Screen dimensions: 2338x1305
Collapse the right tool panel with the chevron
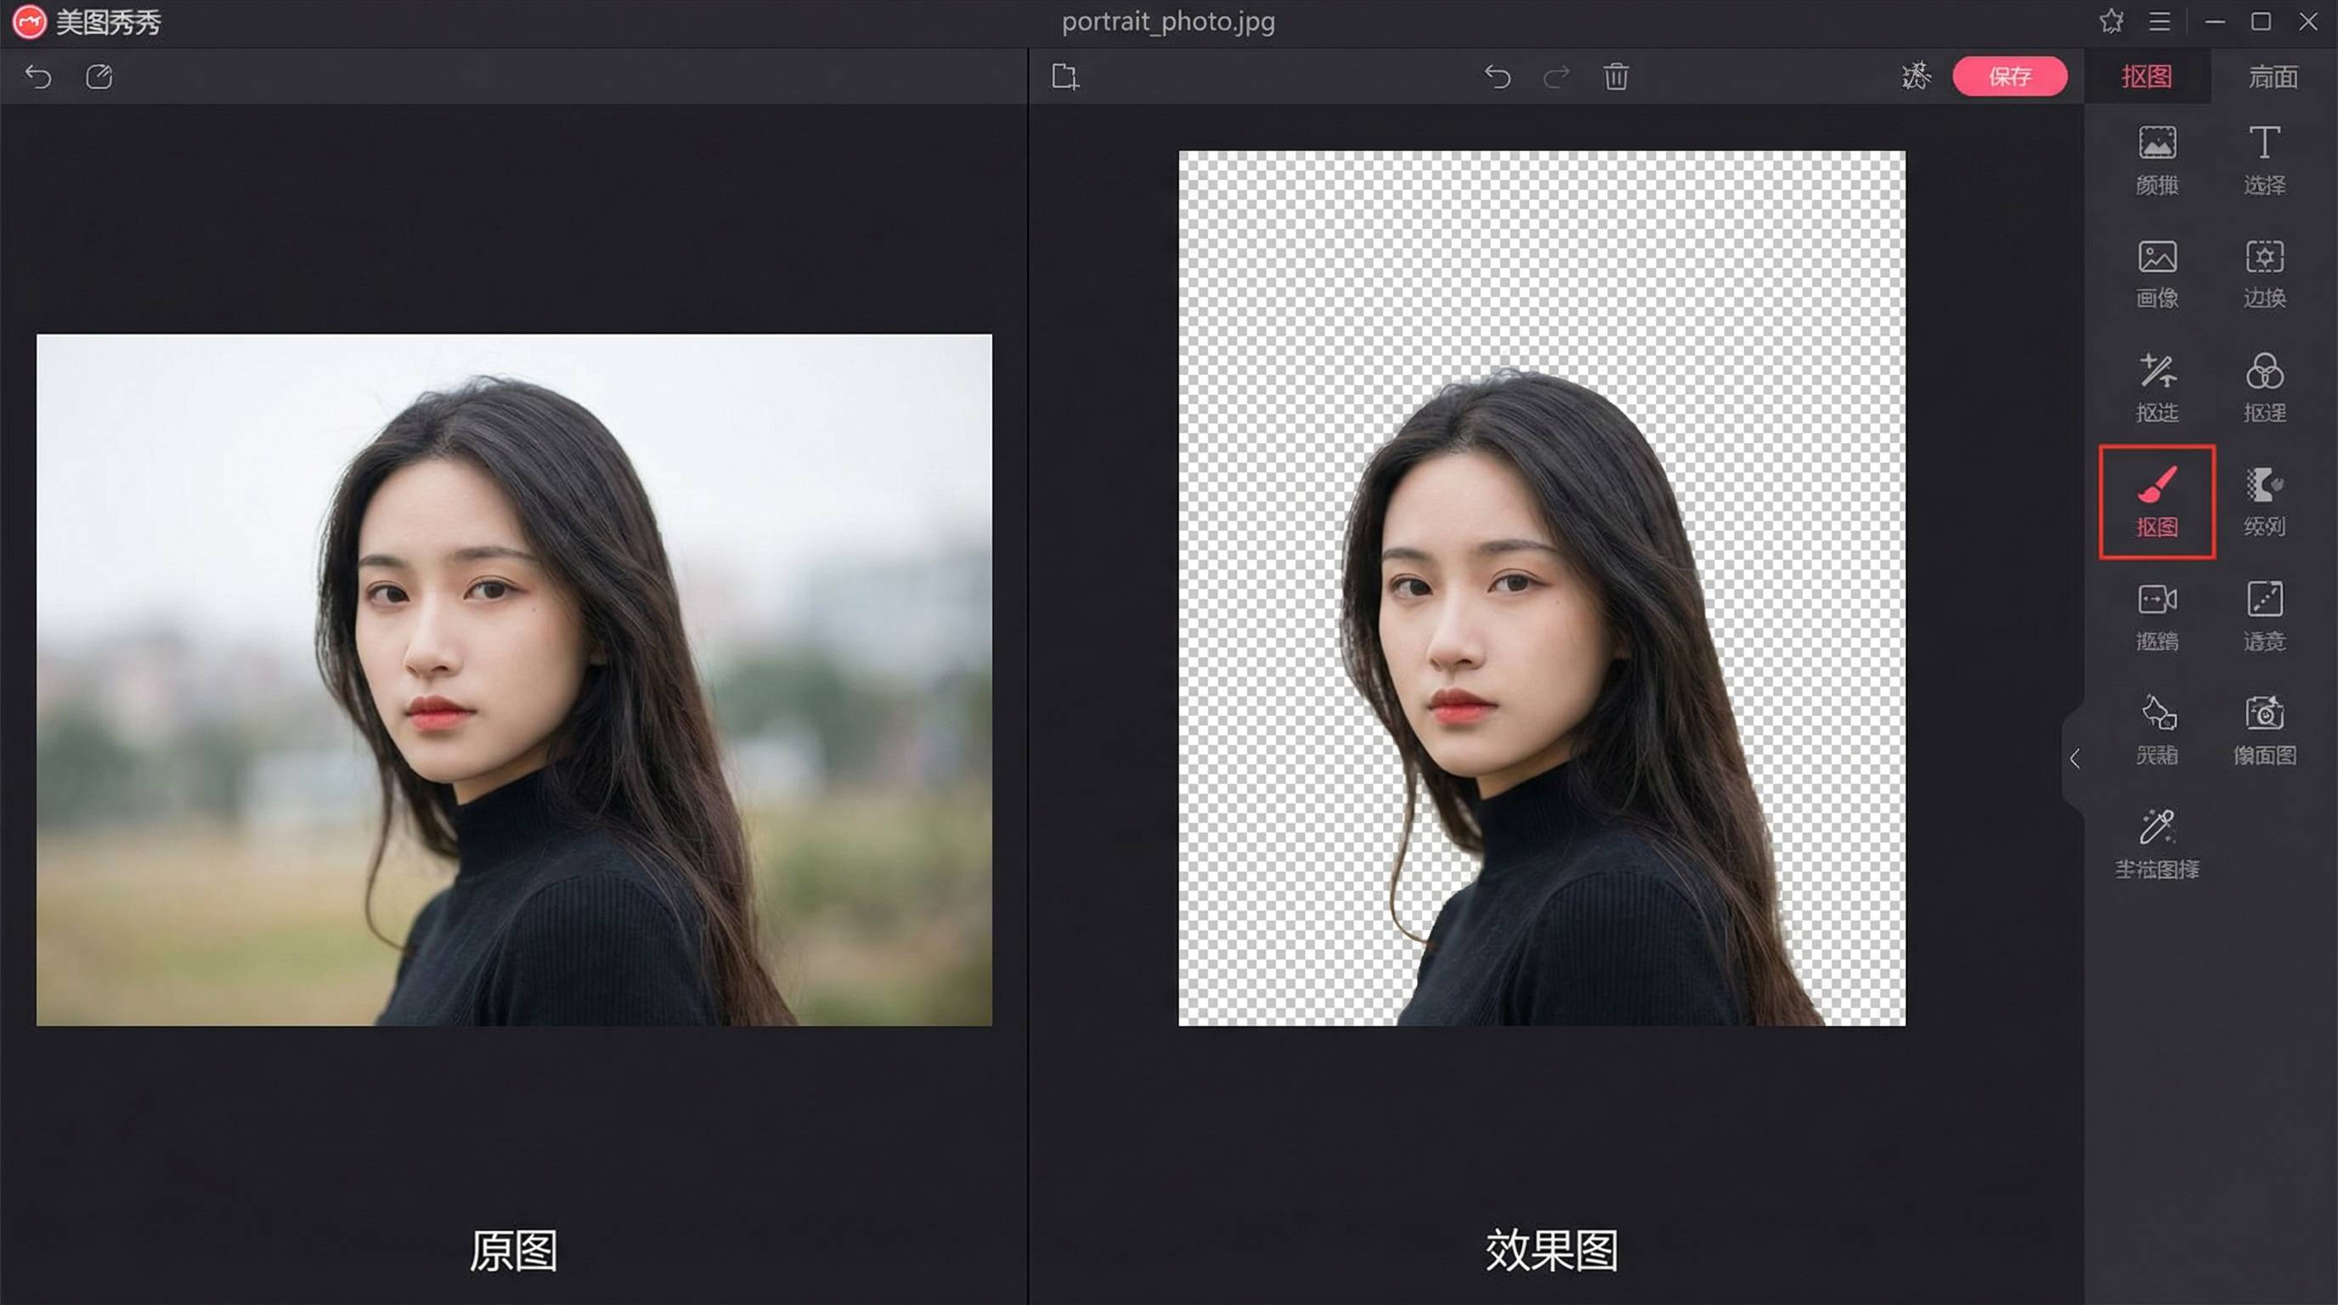tap(2076, 760)
